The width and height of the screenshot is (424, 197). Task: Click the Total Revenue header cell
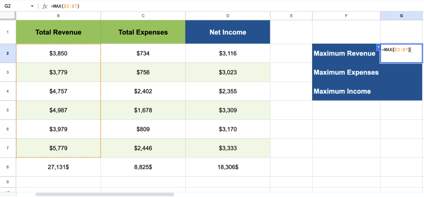(x=58, y=32)
